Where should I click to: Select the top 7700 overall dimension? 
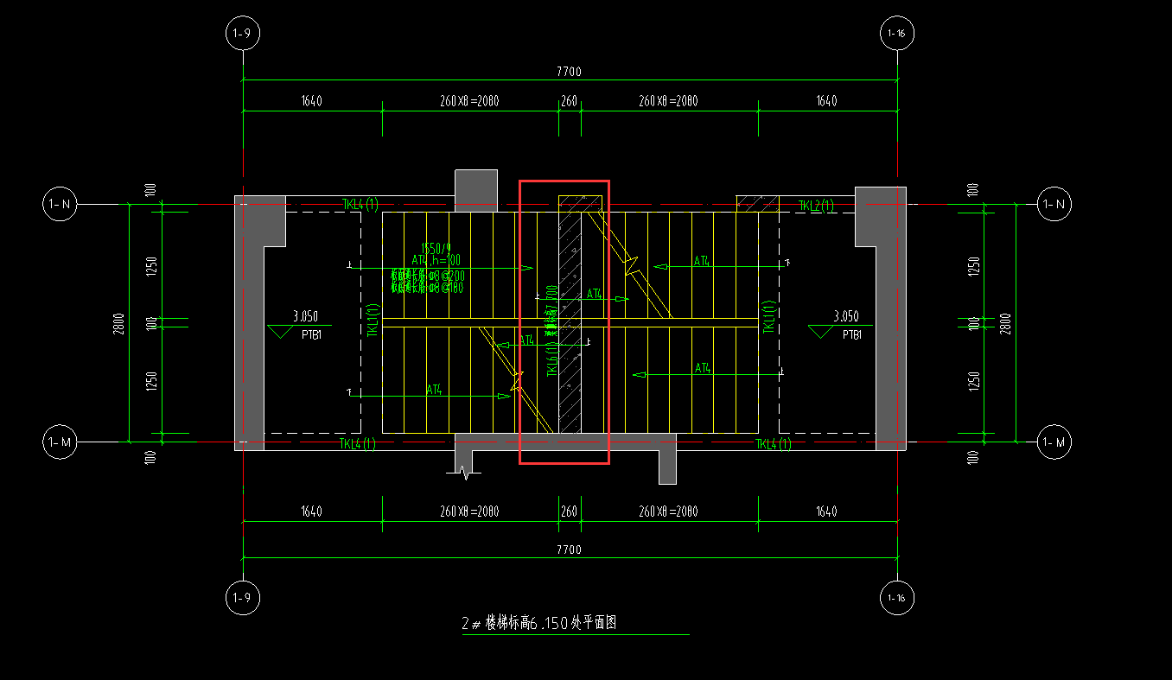tap(570, 72)
